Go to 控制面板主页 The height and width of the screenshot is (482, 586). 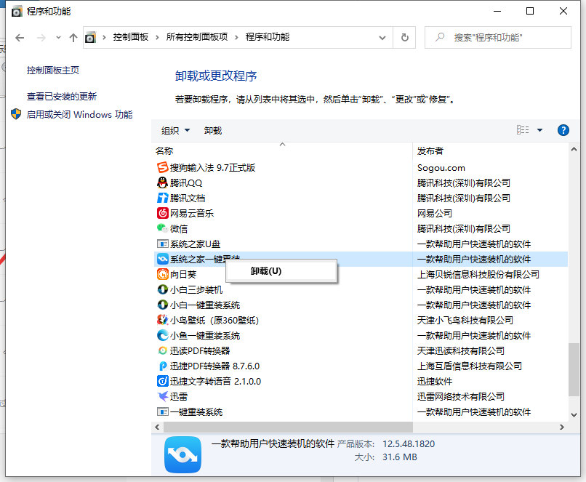point(53,70)
